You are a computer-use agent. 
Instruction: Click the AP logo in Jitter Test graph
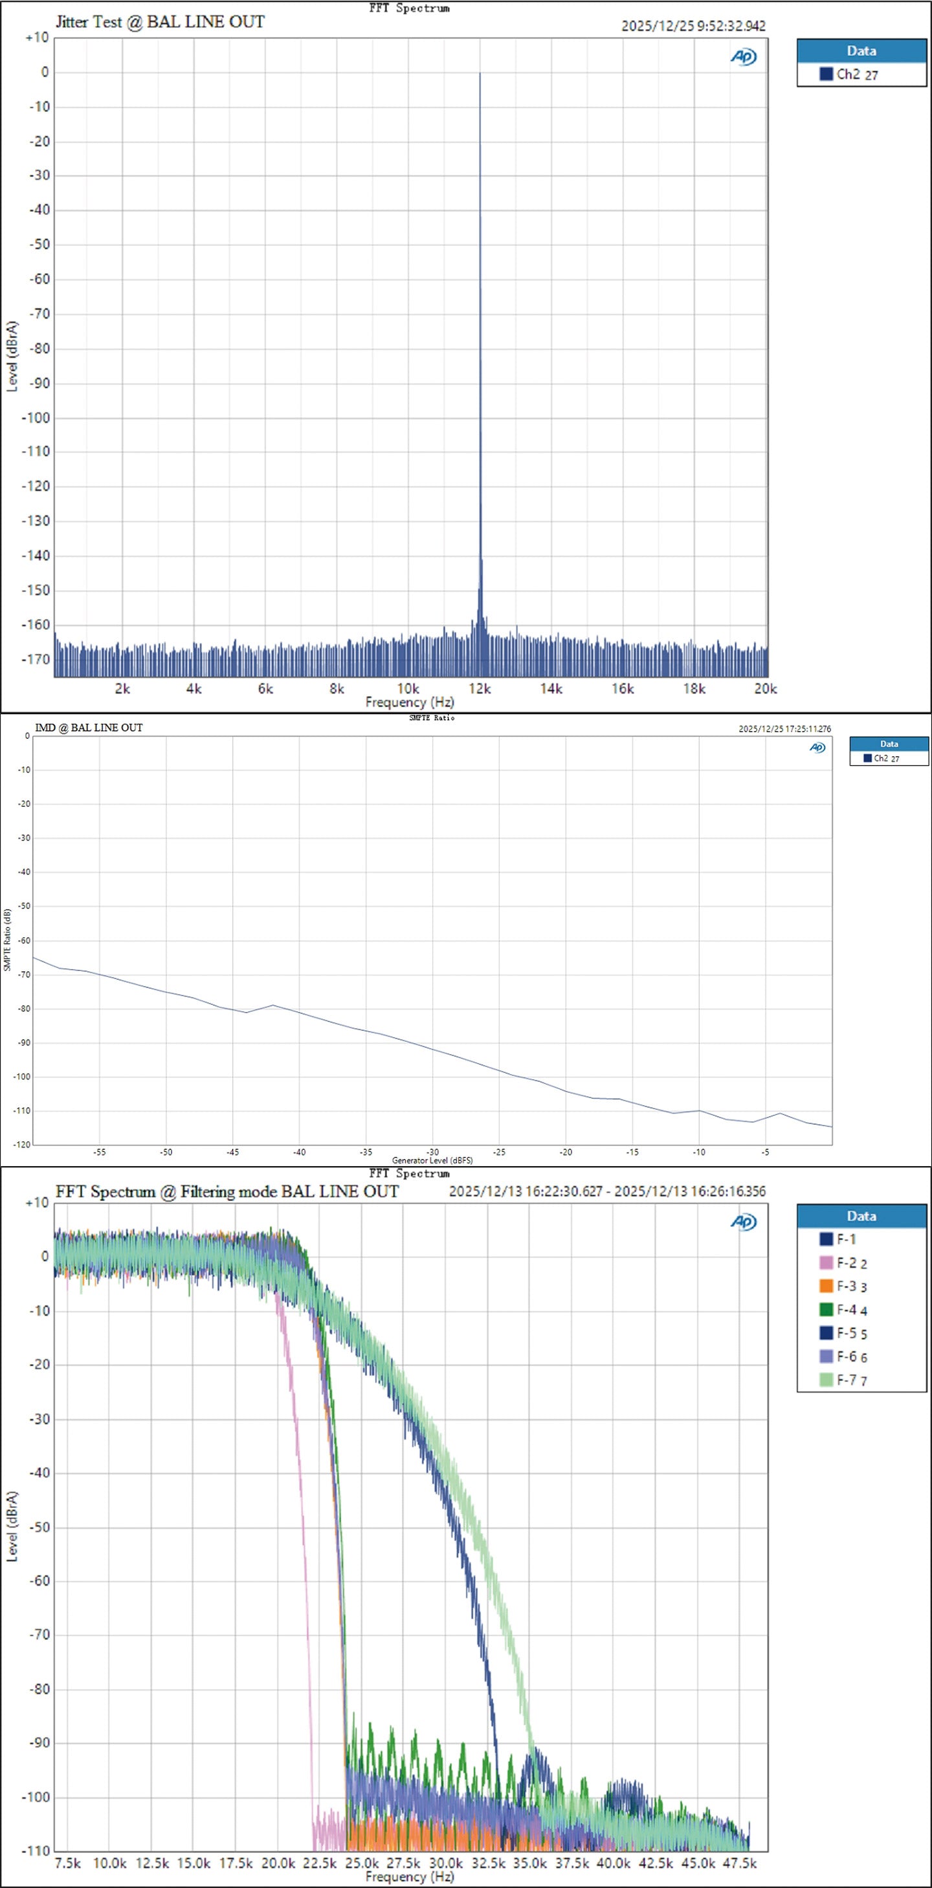pyautogui.click(x=743, y=57)
